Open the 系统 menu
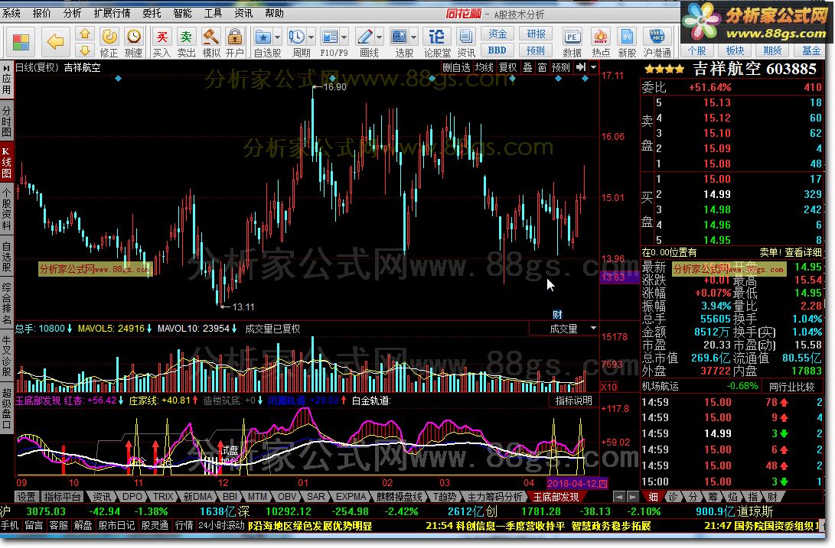 11,13
